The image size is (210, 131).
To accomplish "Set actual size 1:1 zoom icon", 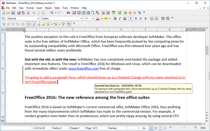I will pyautogui.click(x=74, y=13).
